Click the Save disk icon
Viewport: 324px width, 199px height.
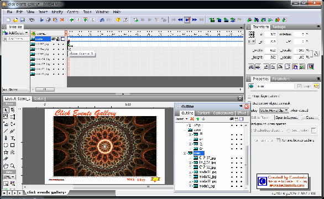click(x=22, y=20)
